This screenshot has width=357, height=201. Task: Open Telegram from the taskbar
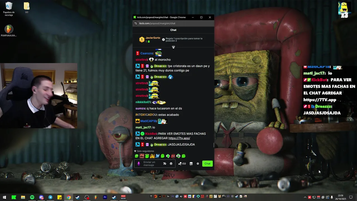50,197
